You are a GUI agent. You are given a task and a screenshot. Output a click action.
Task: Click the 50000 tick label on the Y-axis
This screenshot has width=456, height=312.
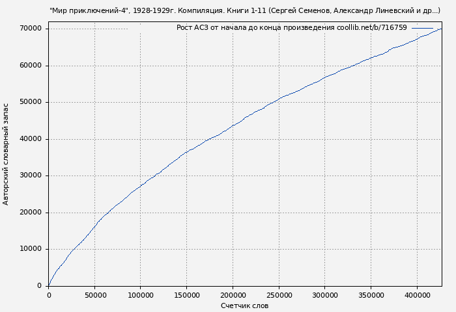point(31,102)
